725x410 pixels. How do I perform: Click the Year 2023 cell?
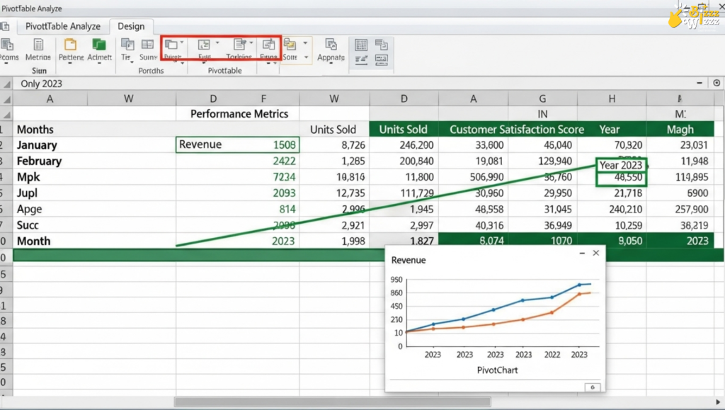click(621, 165)
